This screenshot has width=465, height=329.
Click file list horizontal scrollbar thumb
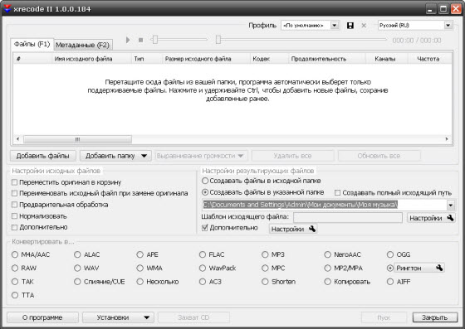78,139
